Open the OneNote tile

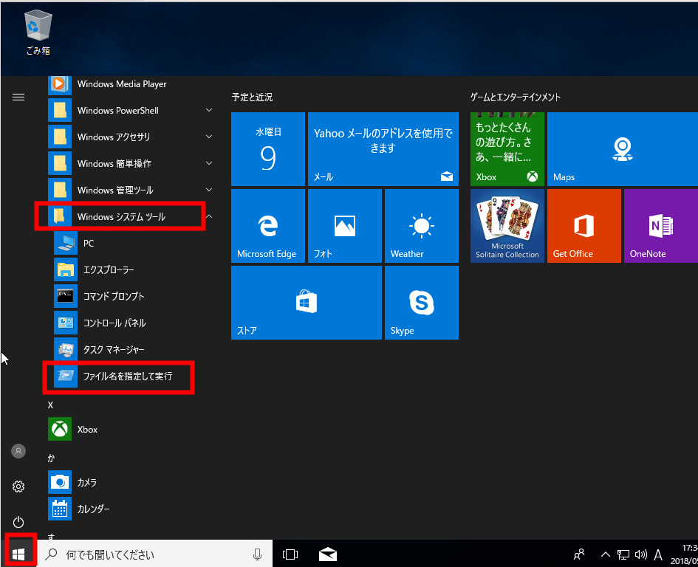(x=661, y=226)
